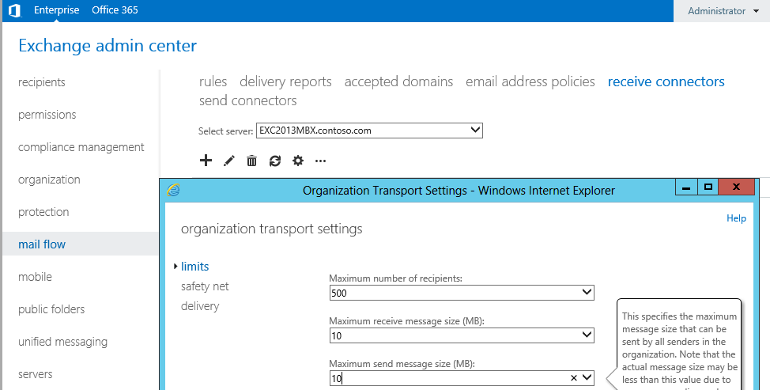Viewport: 770px width, 390px height.
Task: Open the more options ellipsis icon
Action: [x=320, y=161]
